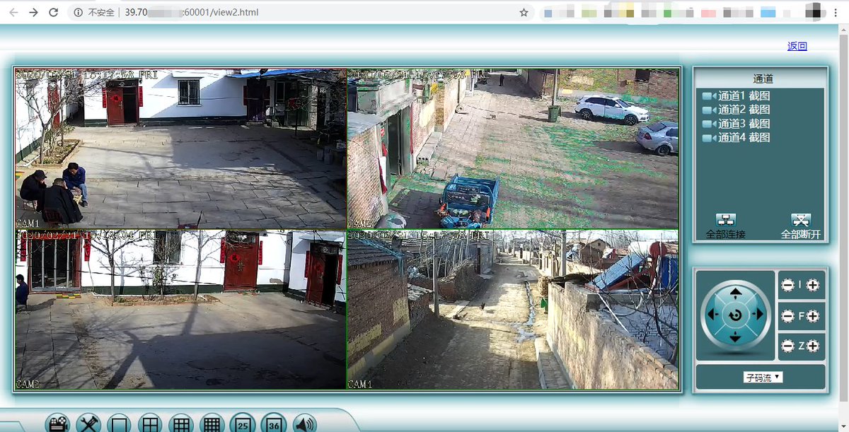Open the wrench settings tool icon
The width and height of the screenshot is (849, 432).
pos(88,423)
